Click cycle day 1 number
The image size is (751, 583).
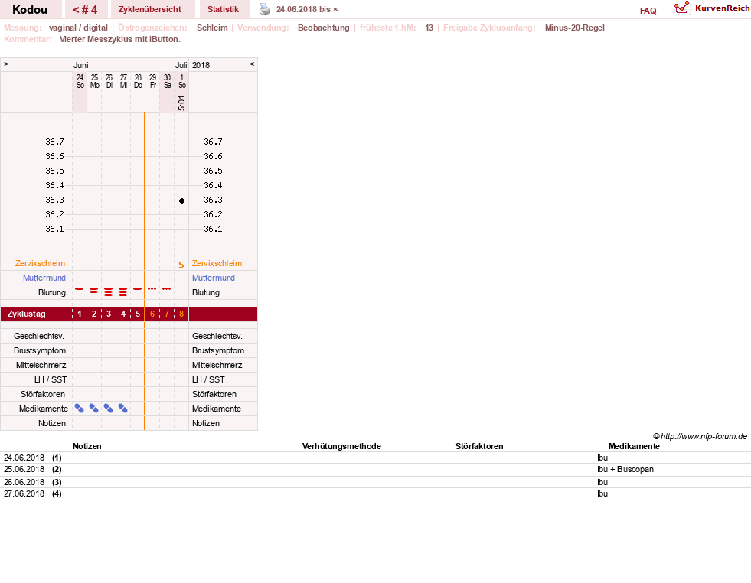coord(80,314)
